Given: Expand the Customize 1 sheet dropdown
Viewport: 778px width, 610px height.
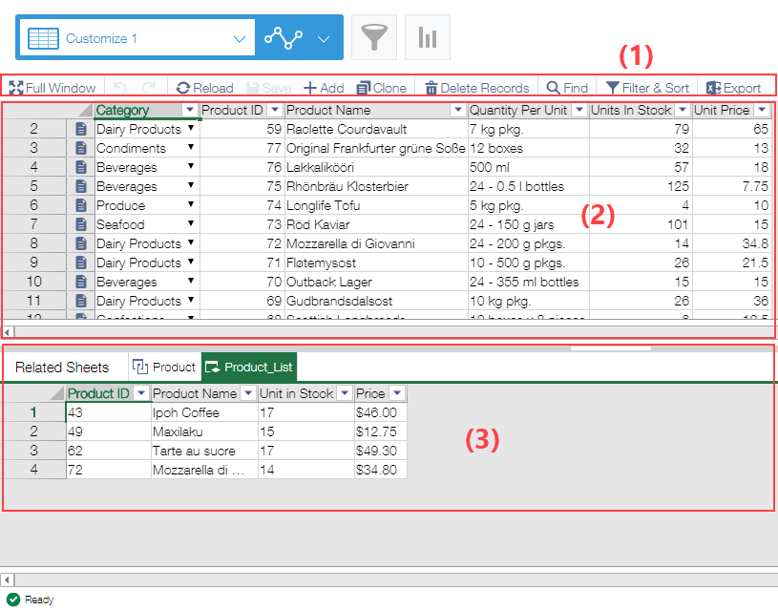Looking at the screenshot, I should pos(240,39).
